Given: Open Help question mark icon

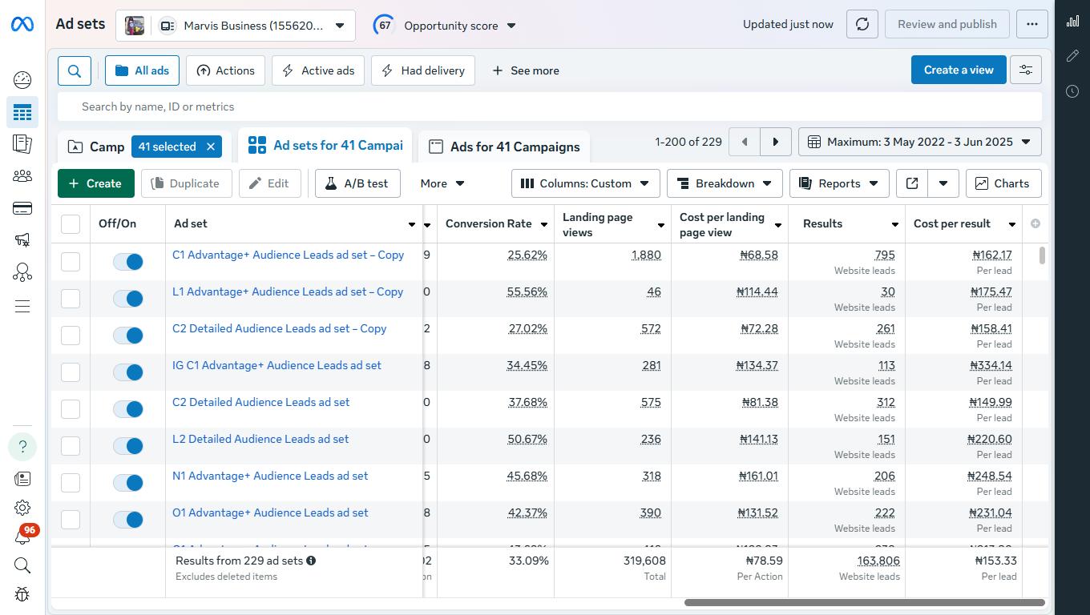Looking at the screenshot, I should 22,447.
